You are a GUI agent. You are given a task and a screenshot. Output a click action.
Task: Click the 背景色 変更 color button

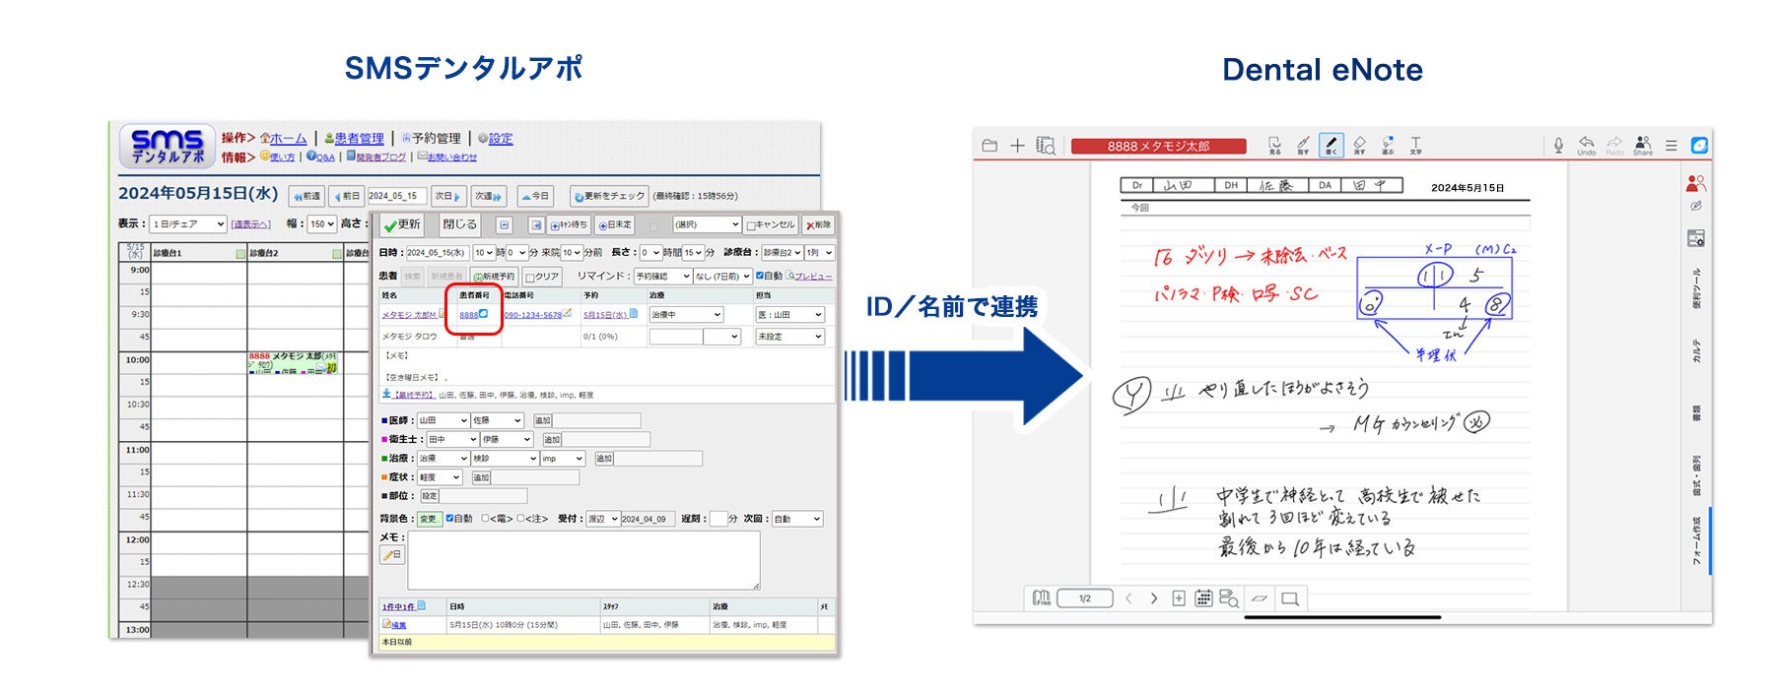[x=429, y=519]
